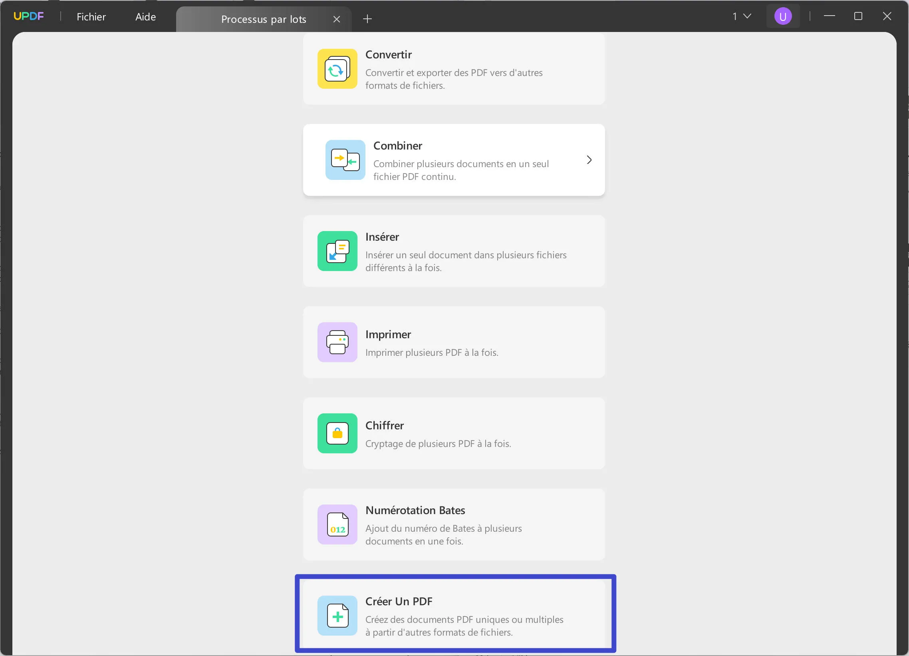Click the Chiffrer card title
The width and height of the screenshot is (909, 656).
tap(384, 425)
